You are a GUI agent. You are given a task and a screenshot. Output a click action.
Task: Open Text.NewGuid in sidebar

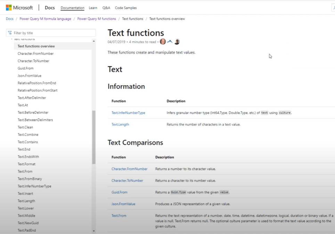[28, 223]
